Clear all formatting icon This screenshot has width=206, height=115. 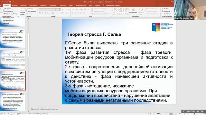69,10
